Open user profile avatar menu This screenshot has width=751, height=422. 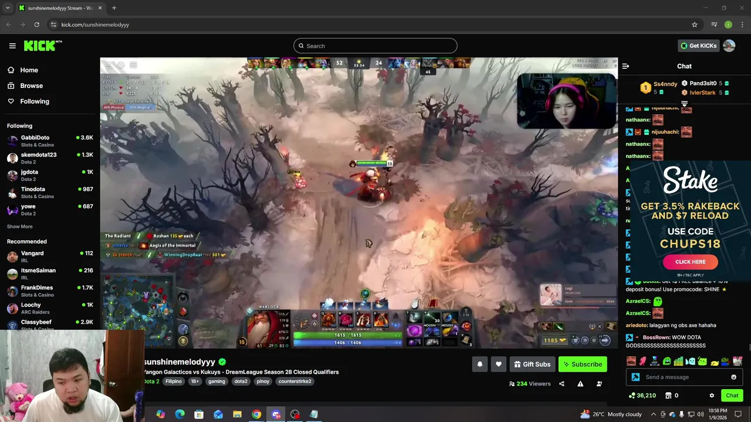tap(729, 46)
